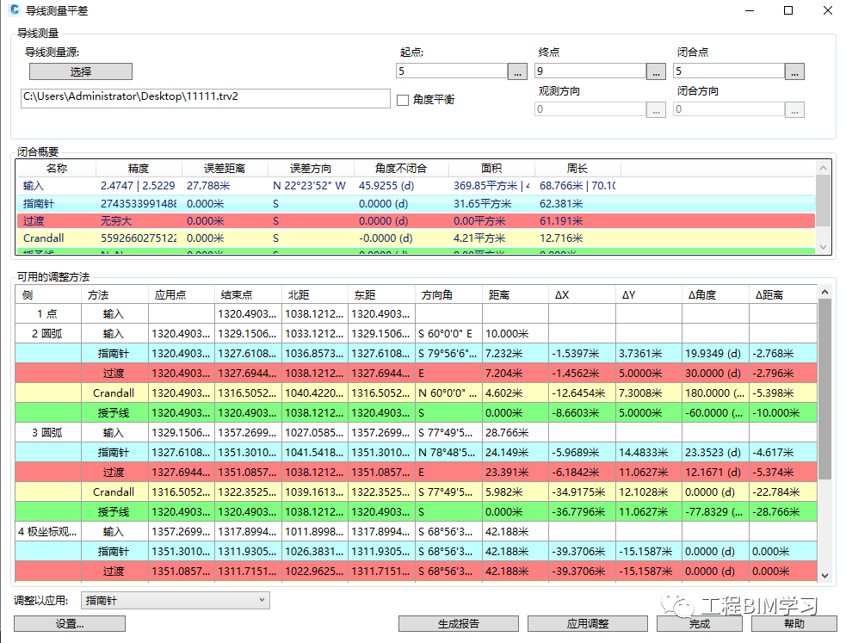
Task: Click the 精度 column header
Action: [x=139, y=169]
